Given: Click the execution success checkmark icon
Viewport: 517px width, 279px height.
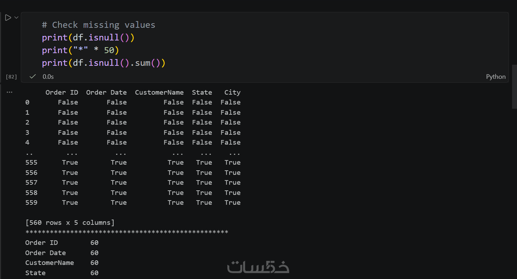Looking at the screenshot, I should coord(33,76).
